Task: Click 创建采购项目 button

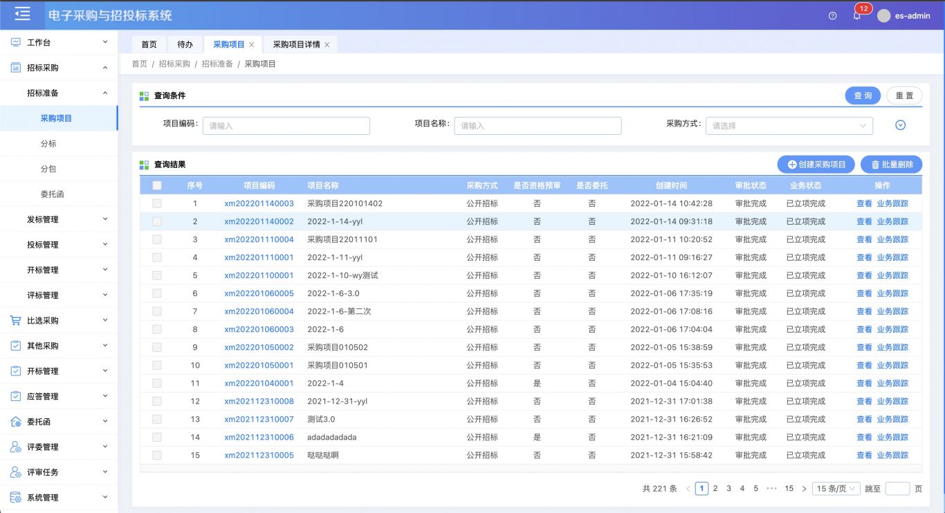Action: click(x=816, y=165)
